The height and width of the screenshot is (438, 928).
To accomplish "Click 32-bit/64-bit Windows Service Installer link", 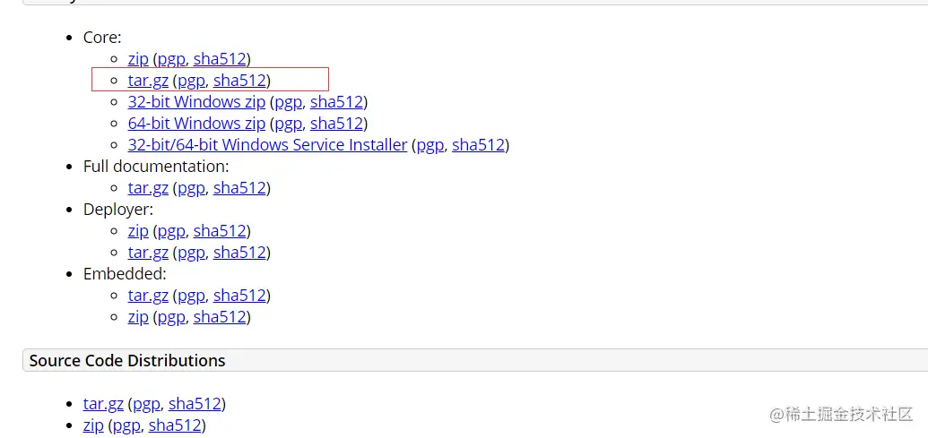I will pos(267,145).
